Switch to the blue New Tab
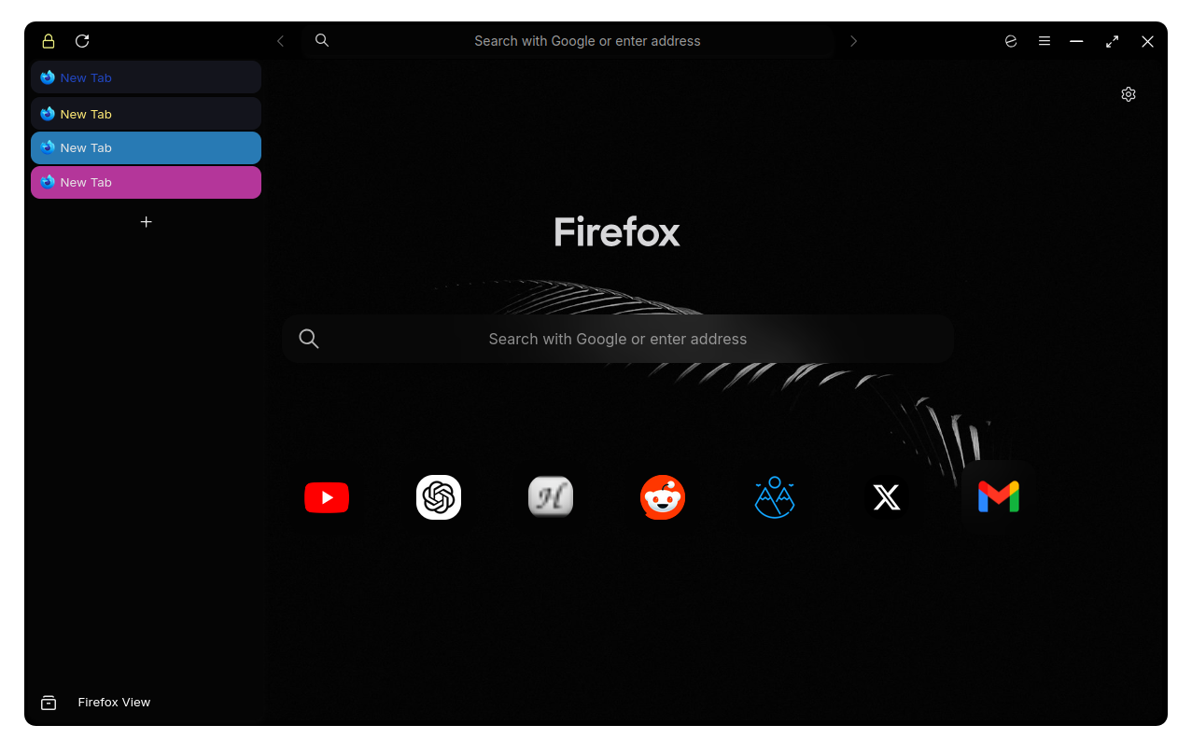 pos(146,147)
